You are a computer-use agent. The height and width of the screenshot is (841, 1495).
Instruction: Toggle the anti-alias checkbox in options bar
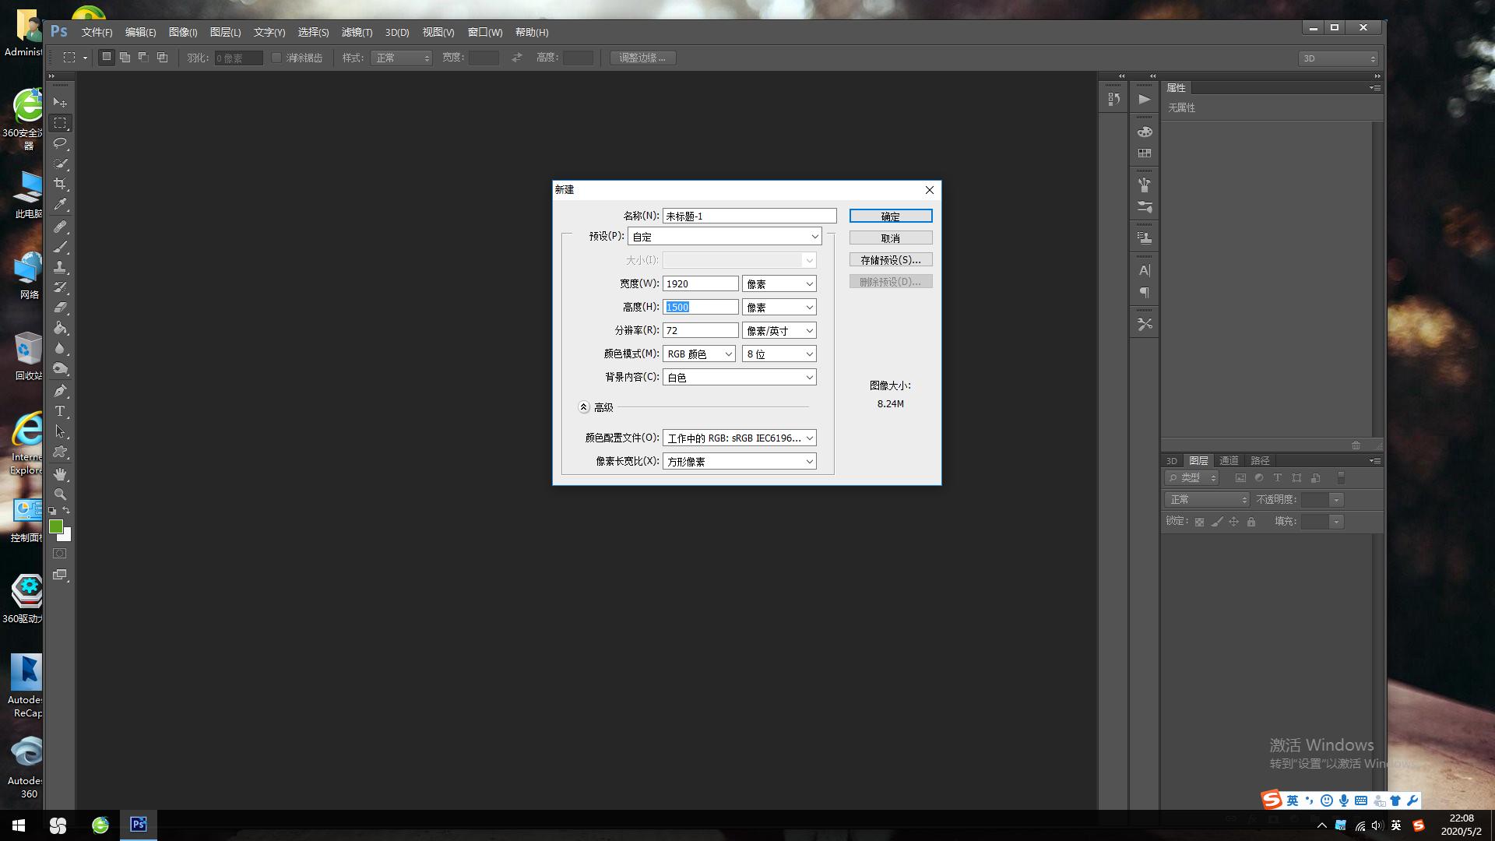pos(276,58)
